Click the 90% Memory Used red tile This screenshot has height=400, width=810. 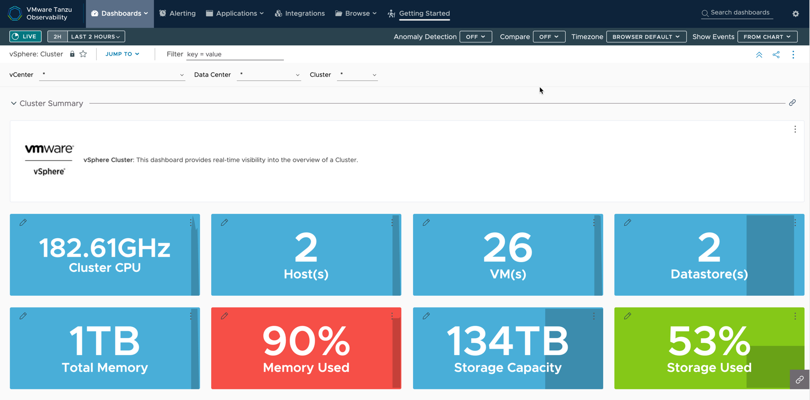point(306,348)
